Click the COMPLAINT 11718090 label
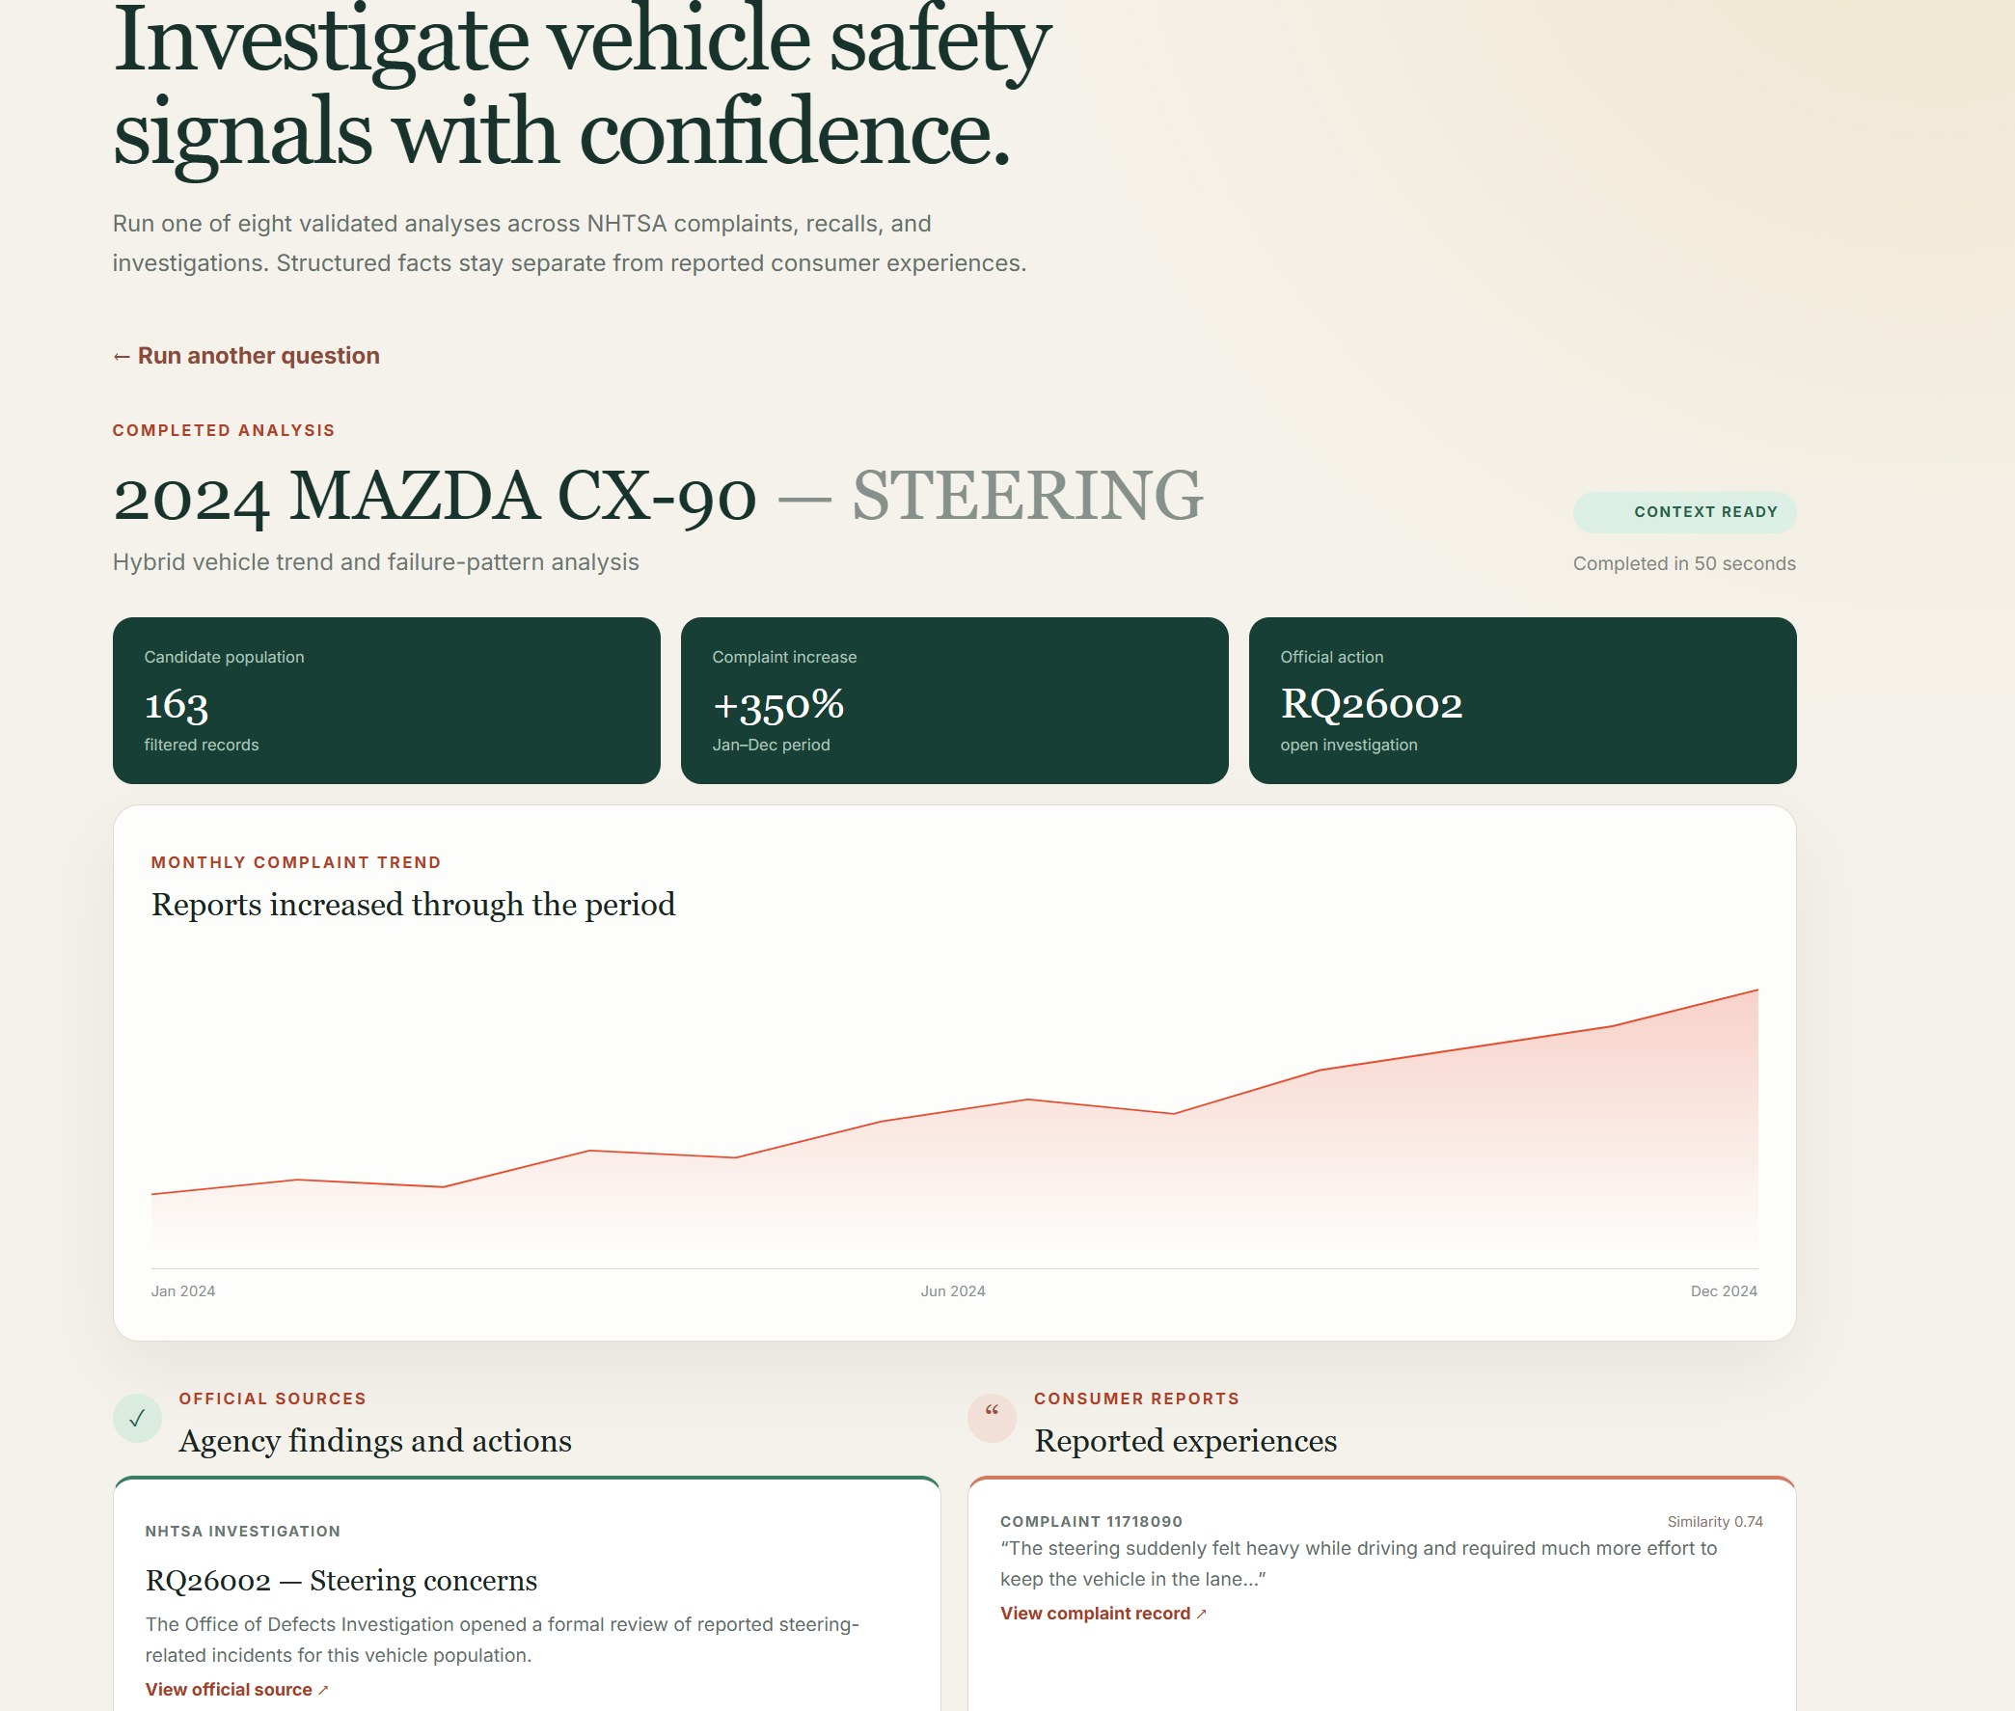This screenshot has width=2015, height=1711. (x=1091, y=1522)
